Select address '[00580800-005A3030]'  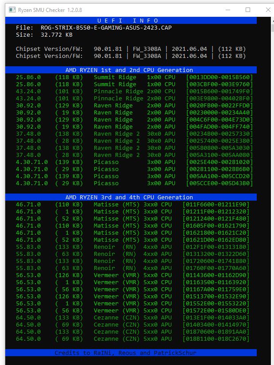220,148
